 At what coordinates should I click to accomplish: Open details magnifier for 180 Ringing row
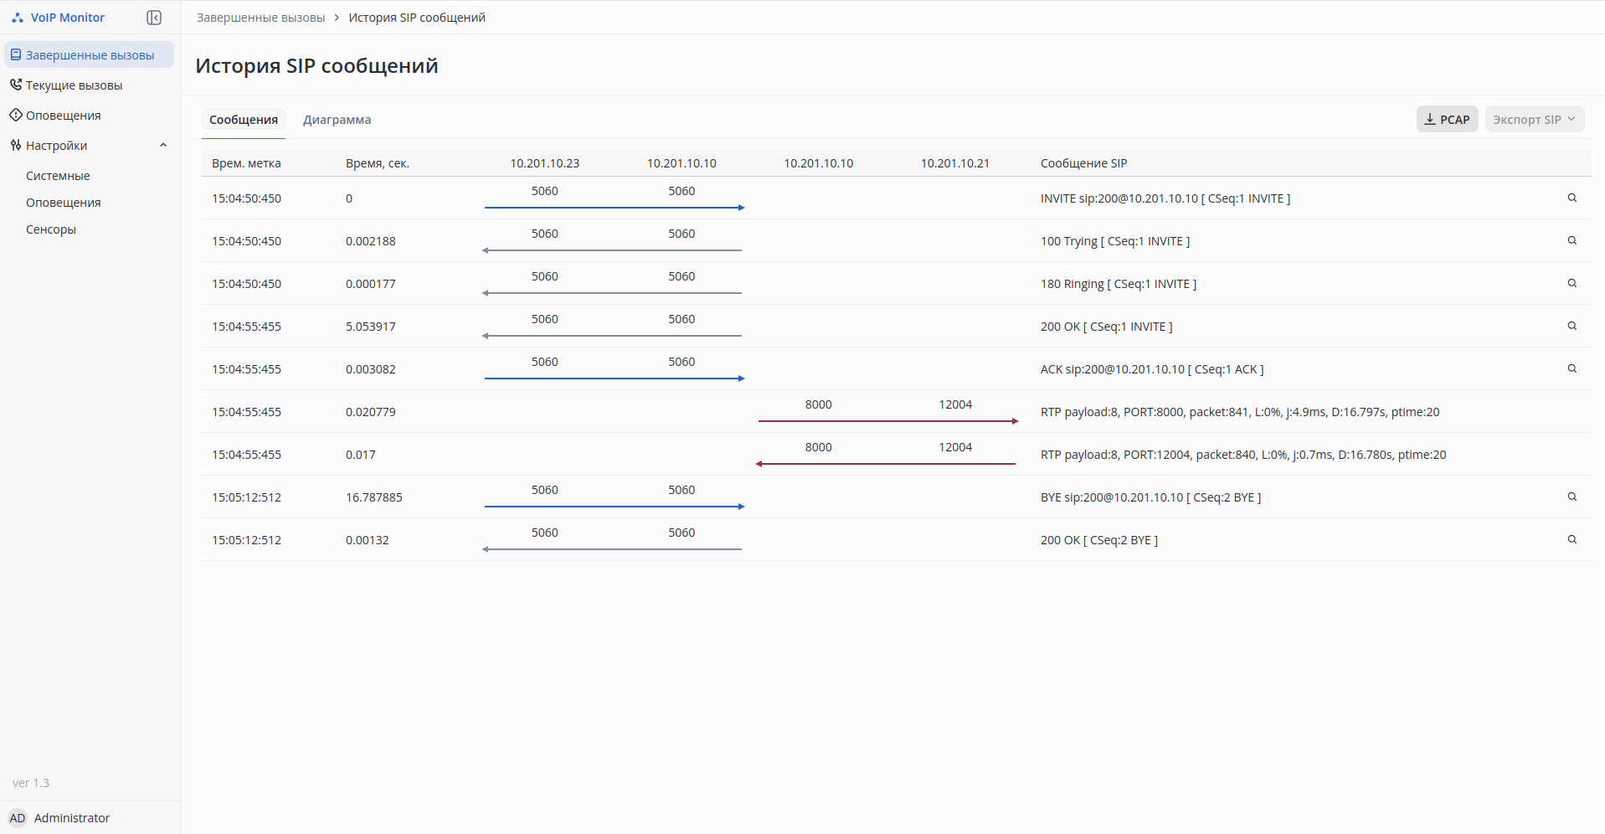click(x=1572, y=284)
